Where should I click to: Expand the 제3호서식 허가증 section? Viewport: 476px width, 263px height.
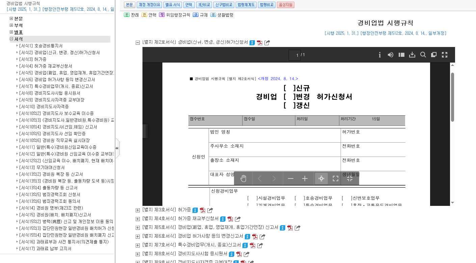tap(138, 210)
